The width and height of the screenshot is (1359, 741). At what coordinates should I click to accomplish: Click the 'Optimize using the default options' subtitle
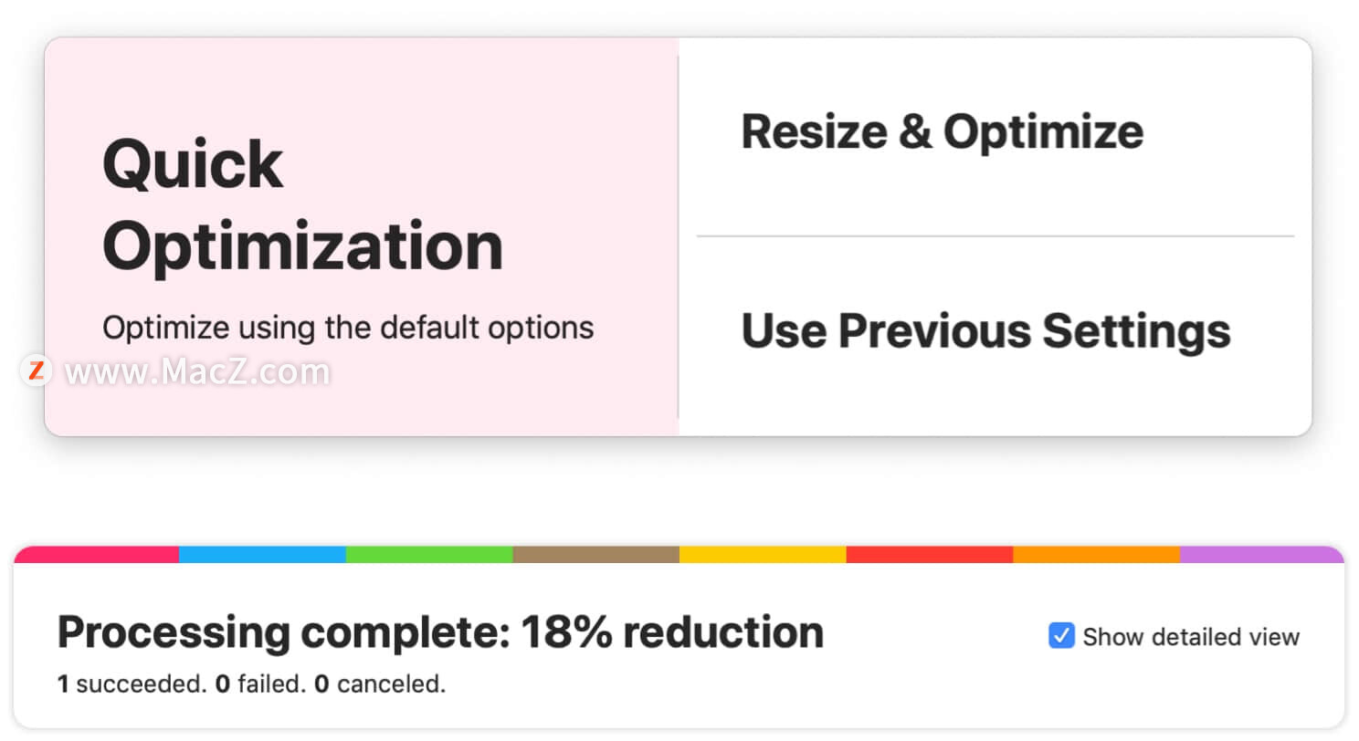348,328
